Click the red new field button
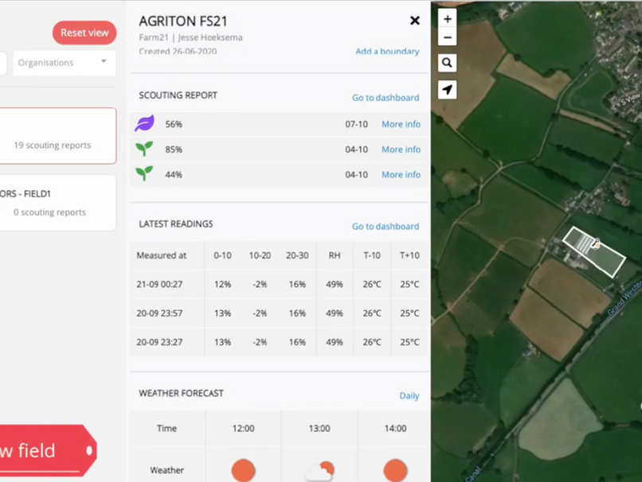642x482 pixels. tap(40, 451)
